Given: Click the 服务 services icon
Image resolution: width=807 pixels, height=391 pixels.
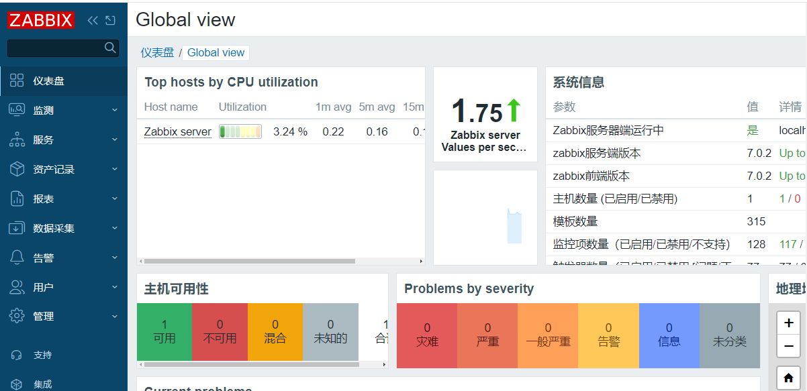Looking at the screenshot, I should pos(17,139).
